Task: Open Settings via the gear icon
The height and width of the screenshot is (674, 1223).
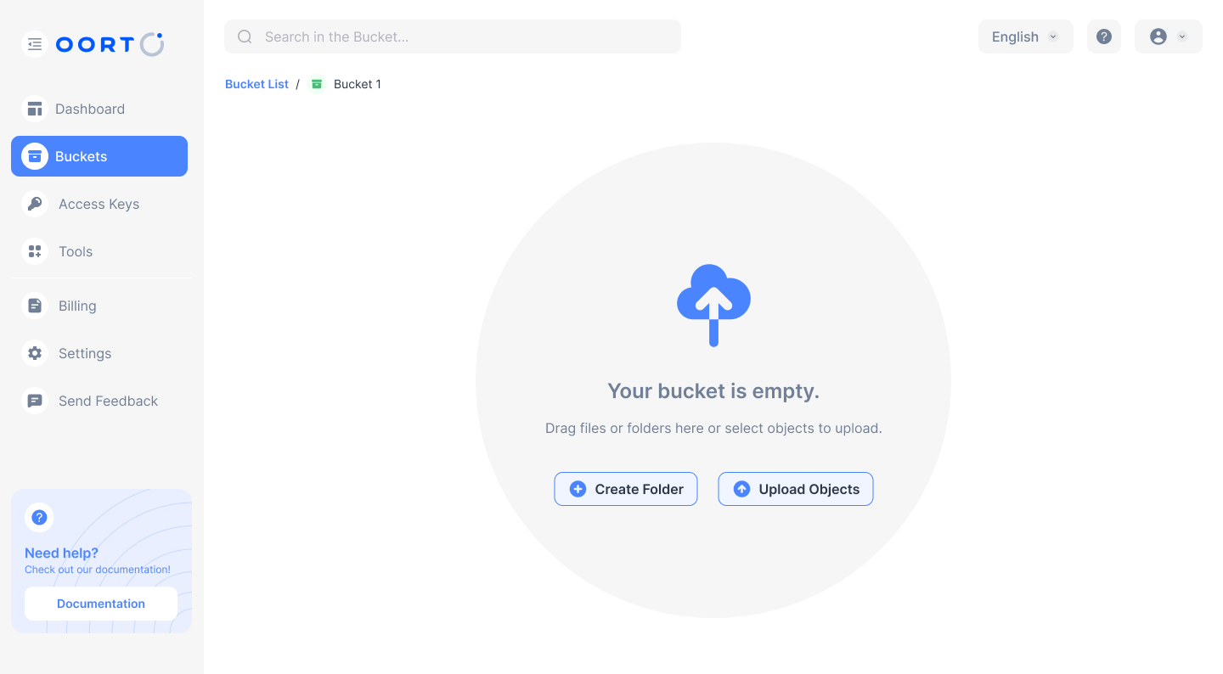Action: tap(35, 353)
